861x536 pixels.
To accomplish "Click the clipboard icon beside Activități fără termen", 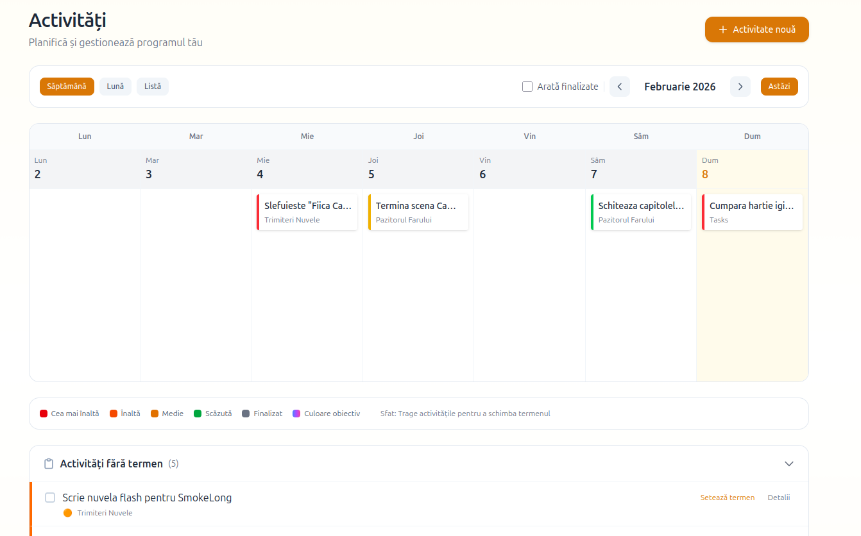I will click(49, 464).
